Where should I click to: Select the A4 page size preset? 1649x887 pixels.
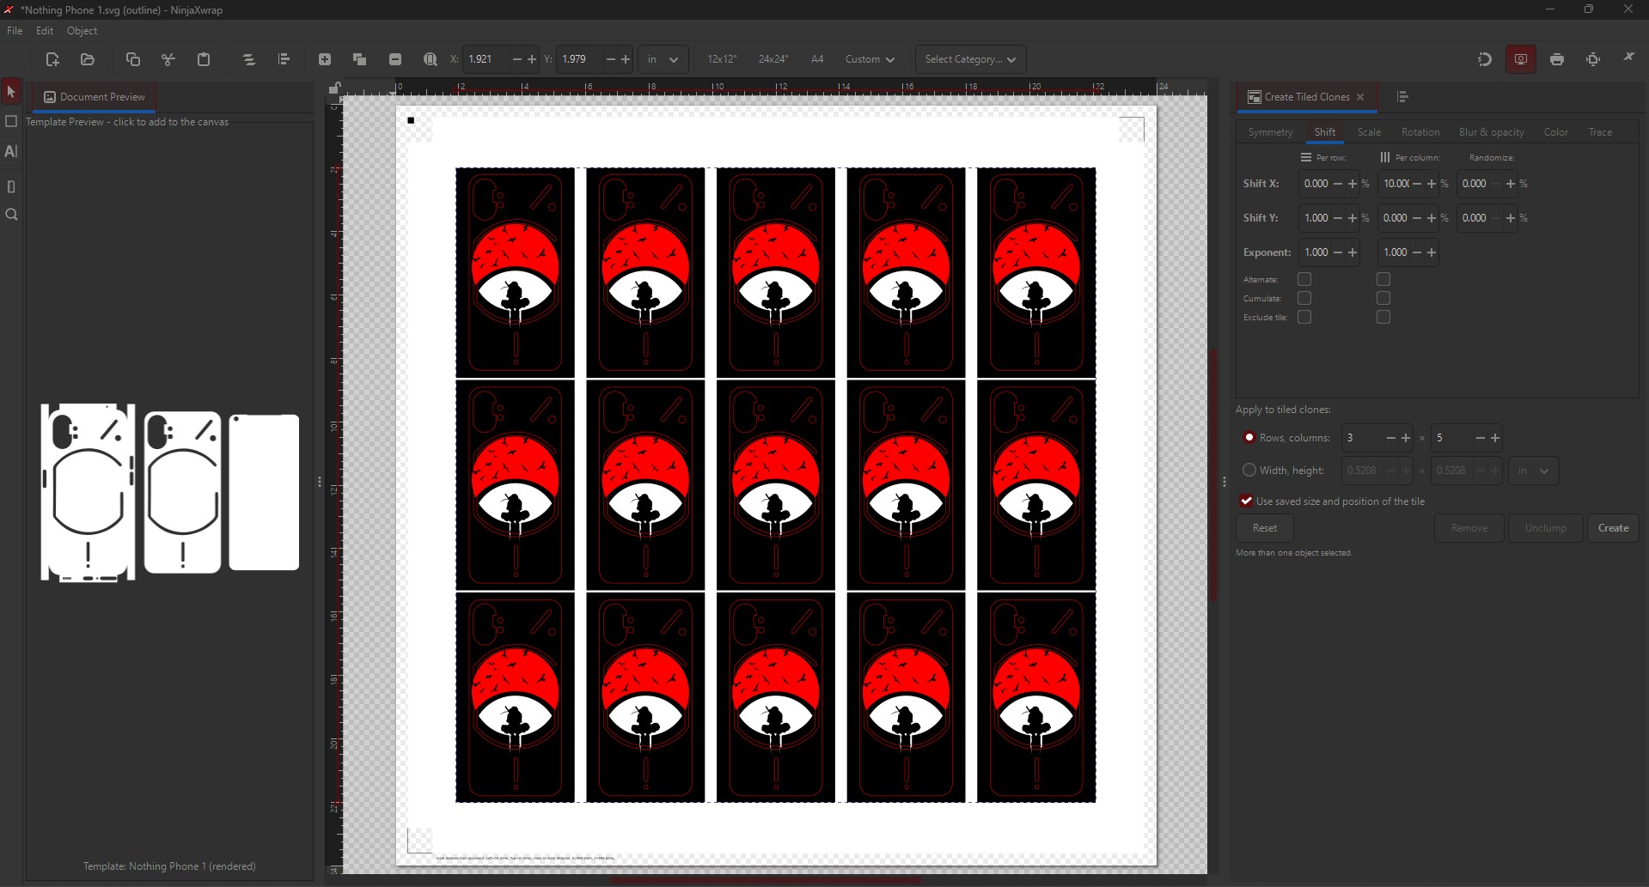coord(817,59)
